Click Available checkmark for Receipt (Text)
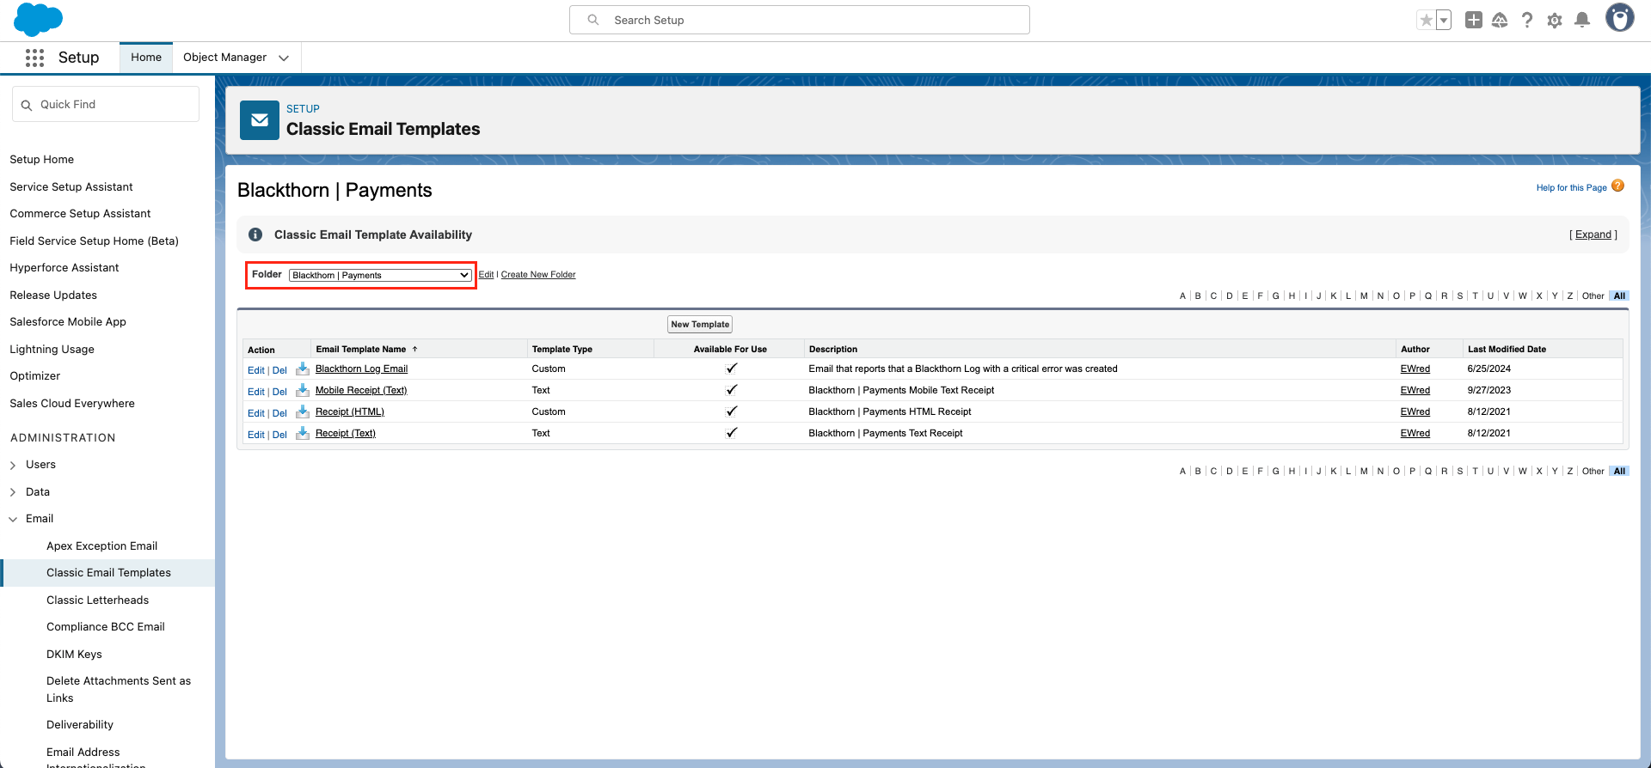The image size is (1651, 768). [x=732, y=433]
